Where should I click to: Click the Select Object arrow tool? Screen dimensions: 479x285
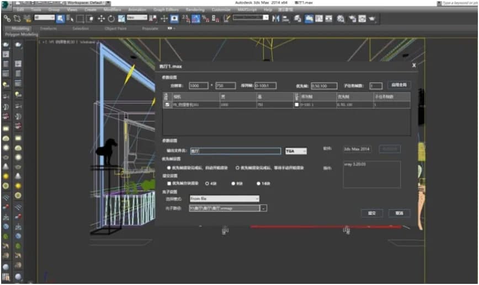tap(60, 18)
